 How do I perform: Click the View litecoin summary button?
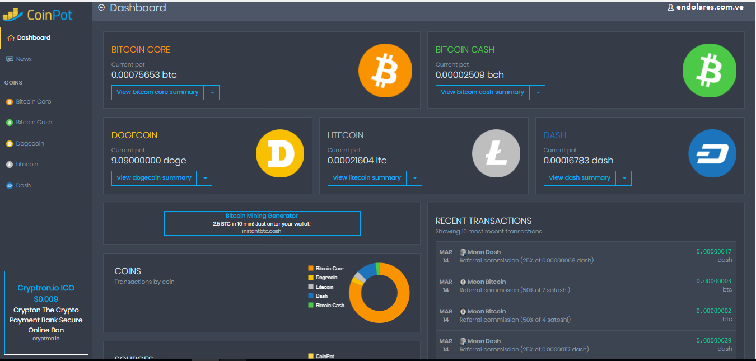pos(366,178)
